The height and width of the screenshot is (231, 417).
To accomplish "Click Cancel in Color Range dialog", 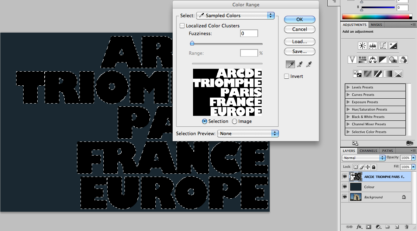I will click(300, 29).
